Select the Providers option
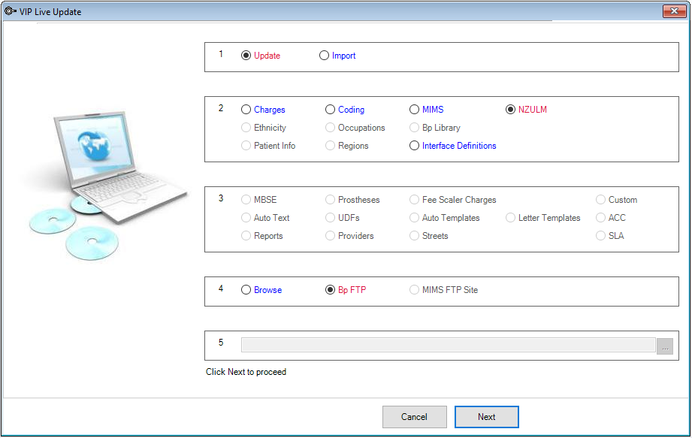The height and width of the screenshot is (438, 692). [x=330, y=236]
